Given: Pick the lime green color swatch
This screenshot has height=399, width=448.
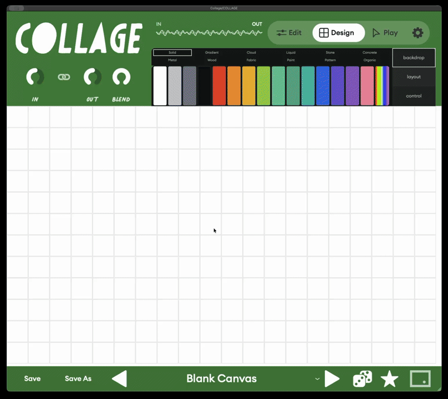Looking at the screenshot, I should click(263, 86).
